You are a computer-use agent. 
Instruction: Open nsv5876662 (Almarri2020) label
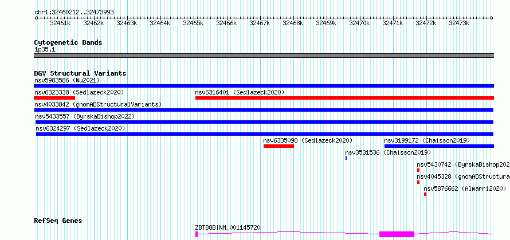coord(465,188)
